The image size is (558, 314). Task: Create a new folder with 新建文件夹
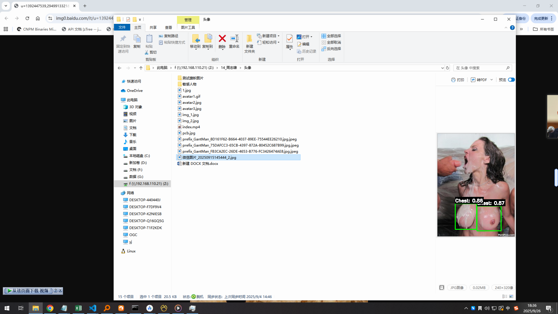249,43
